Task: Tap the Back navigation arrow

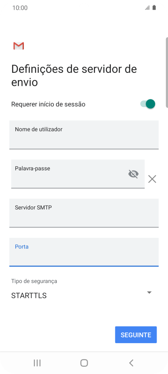Action: 131,363
